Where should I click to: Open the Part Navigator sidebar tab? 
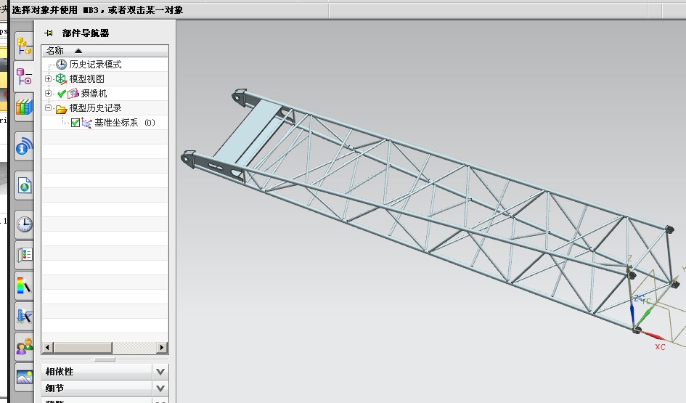[24, 77]
